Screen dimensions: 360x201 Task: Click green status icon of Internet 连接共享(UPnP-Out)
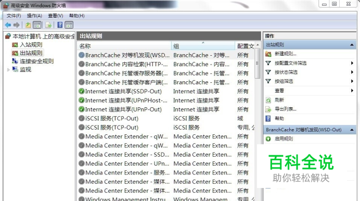82,109
